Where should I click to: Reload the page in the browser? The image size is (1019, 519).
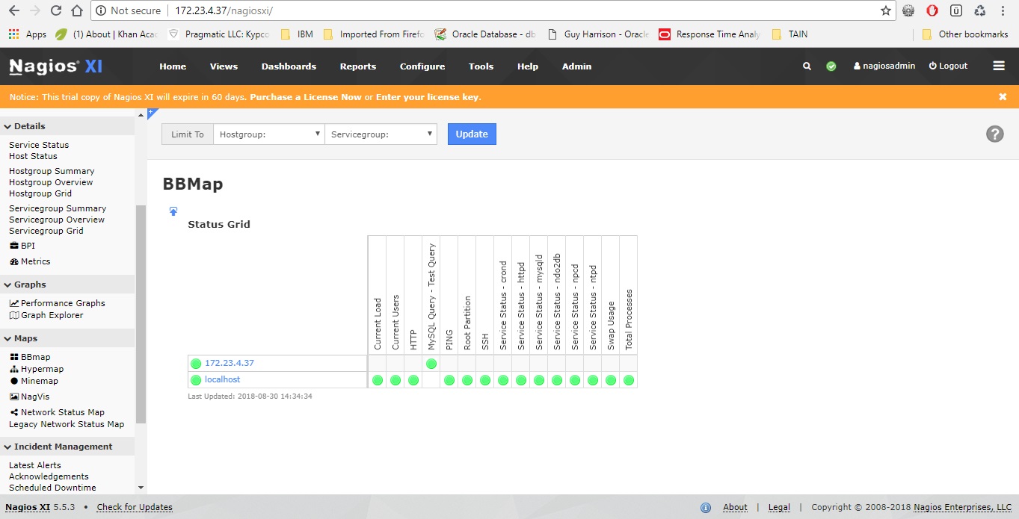point(56,10)
